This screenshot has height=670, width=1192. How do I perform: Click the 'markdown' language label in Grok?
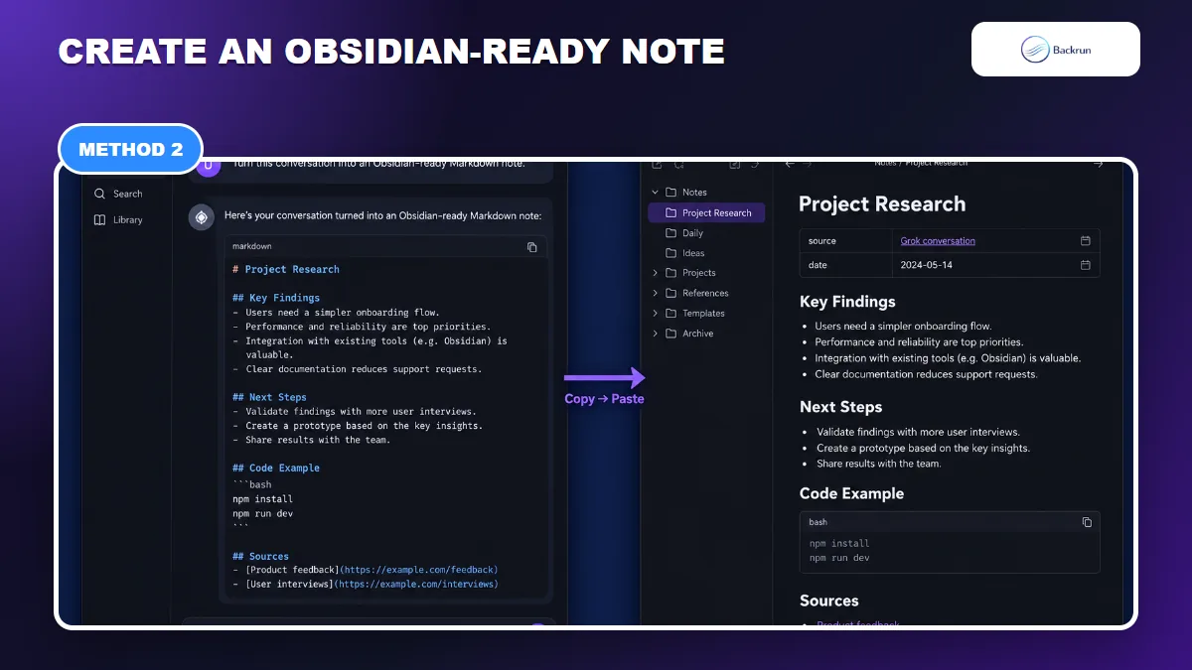point(252,246)
